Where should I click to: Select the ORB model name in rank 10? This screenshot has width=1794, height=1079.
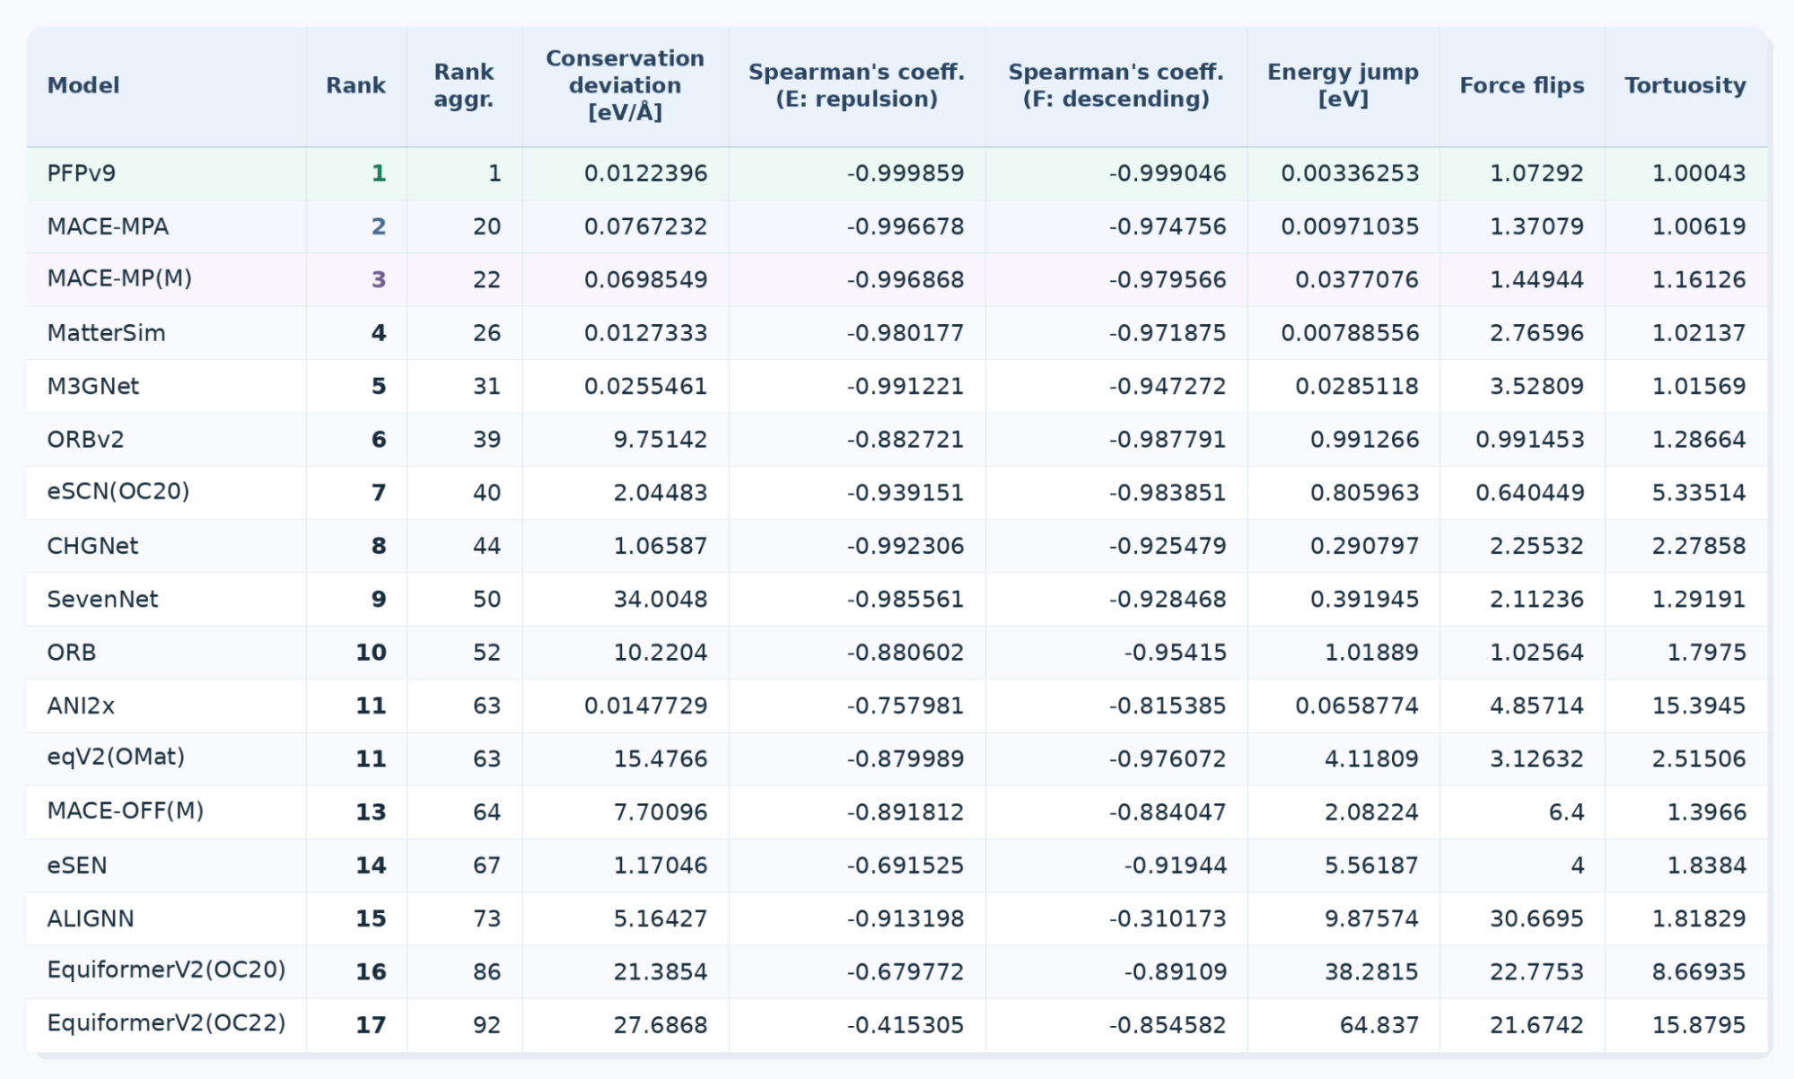click(x=71, y=652)
